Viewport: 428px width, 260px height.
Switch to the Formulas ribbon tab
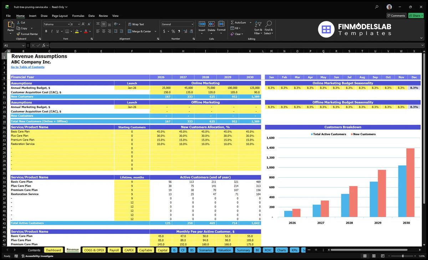point(78,16)
